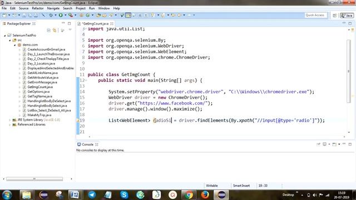Maximize the Package Explorer view

click(69, 23)
